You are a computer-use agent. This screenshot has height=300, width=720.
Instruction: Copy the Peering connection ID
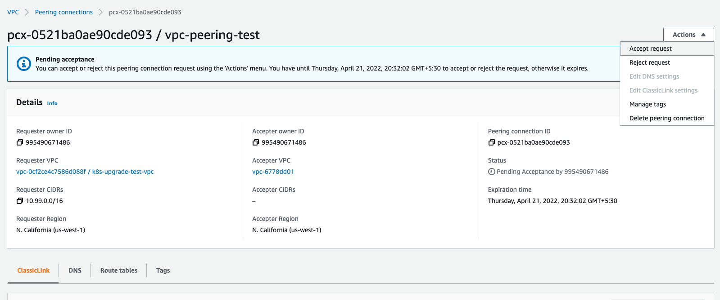click(x=491, y=142)
